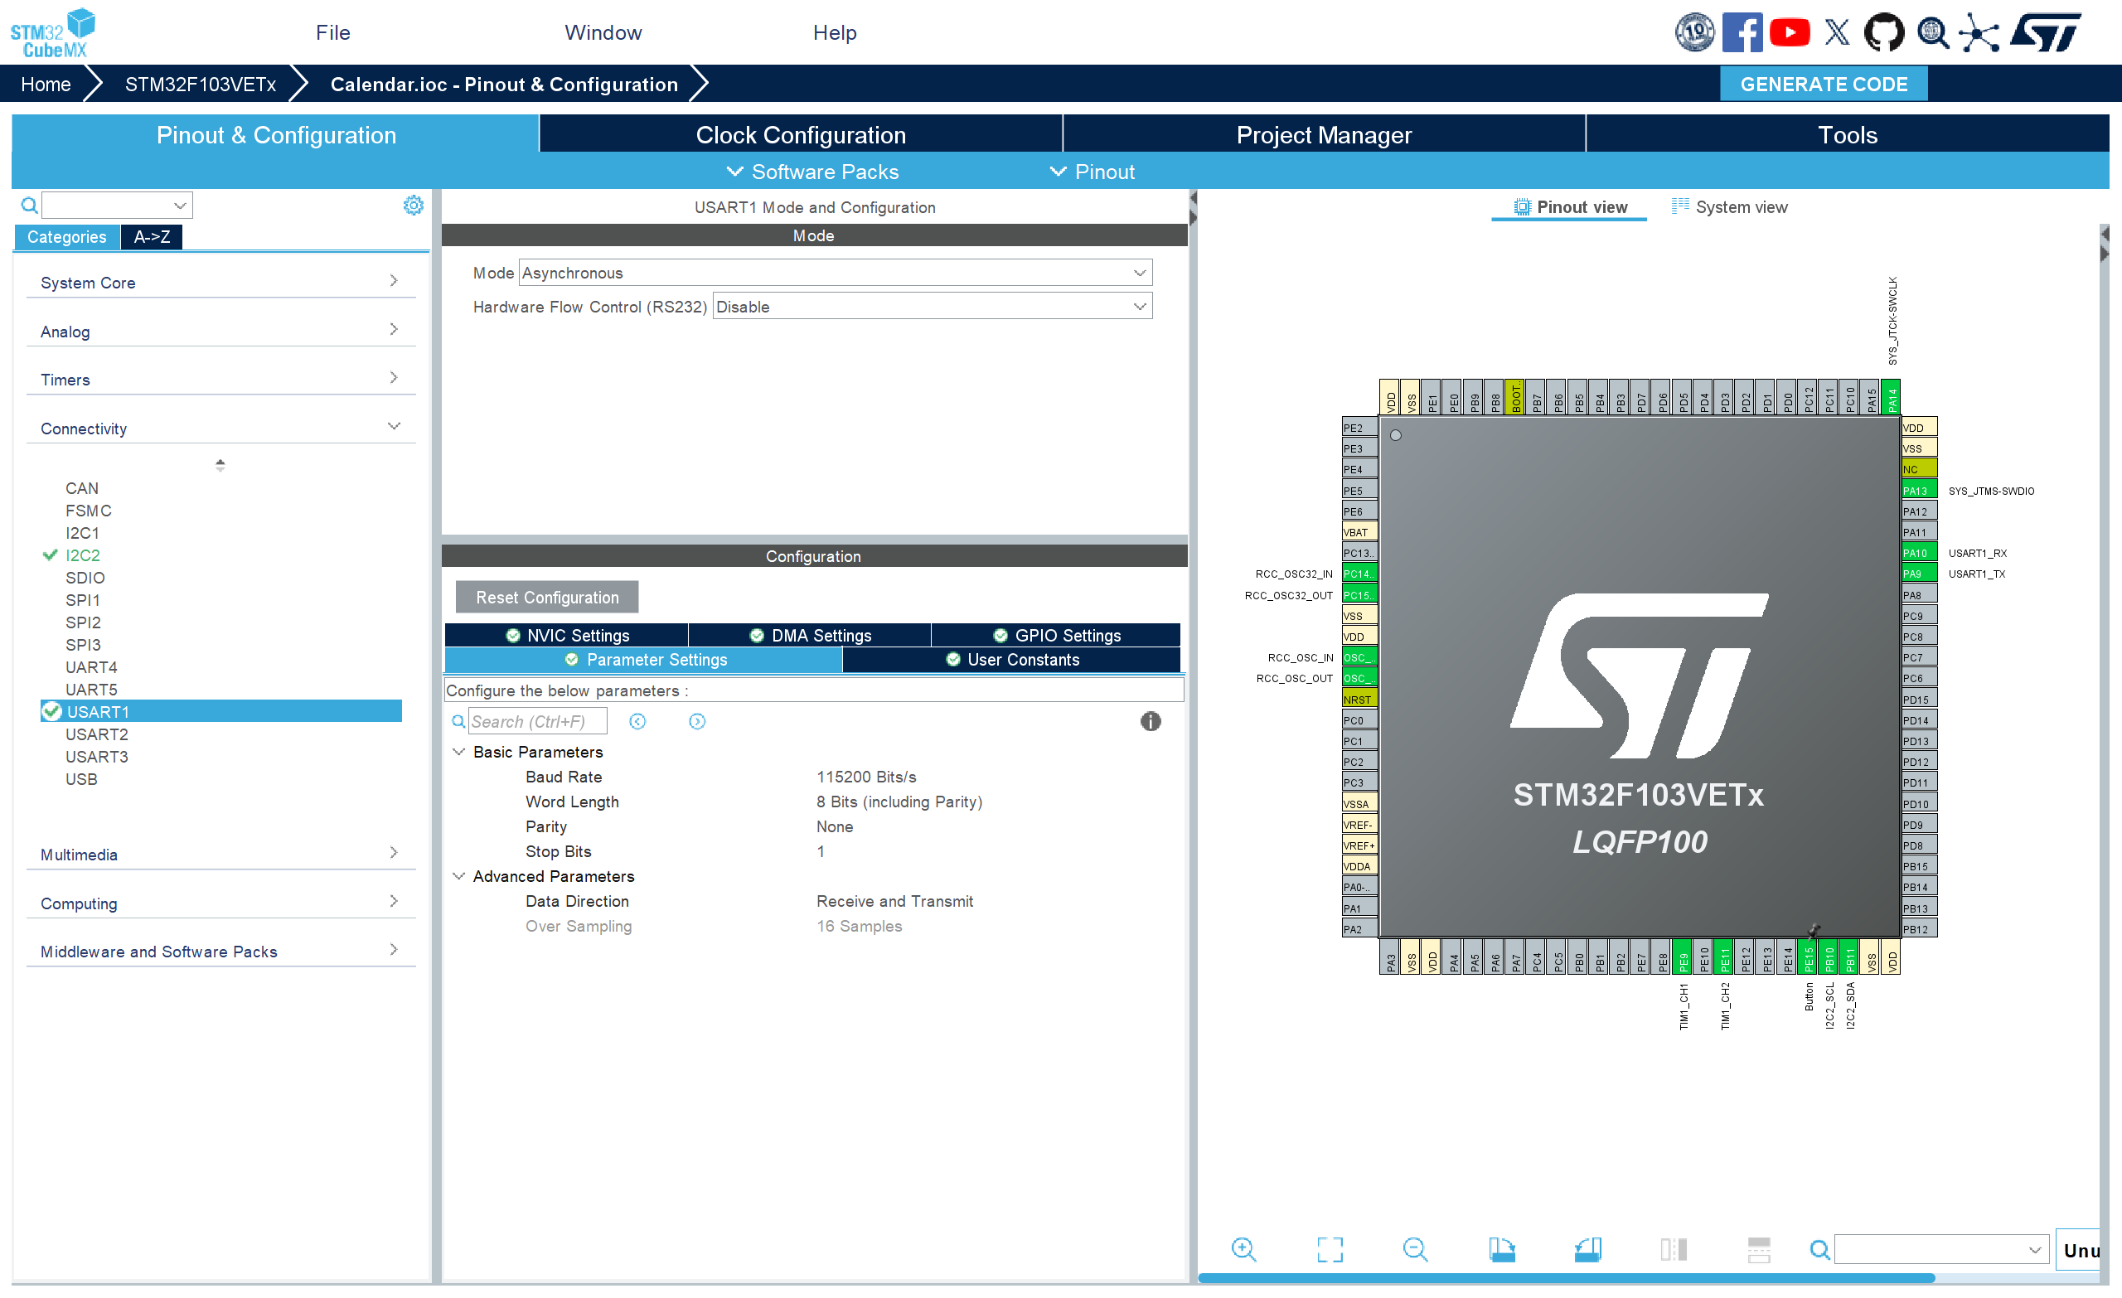Open the categories settings gear icon
The height and width of the screenshot is (1298, 2122).
pyautogui.click(x=414, y=205)
